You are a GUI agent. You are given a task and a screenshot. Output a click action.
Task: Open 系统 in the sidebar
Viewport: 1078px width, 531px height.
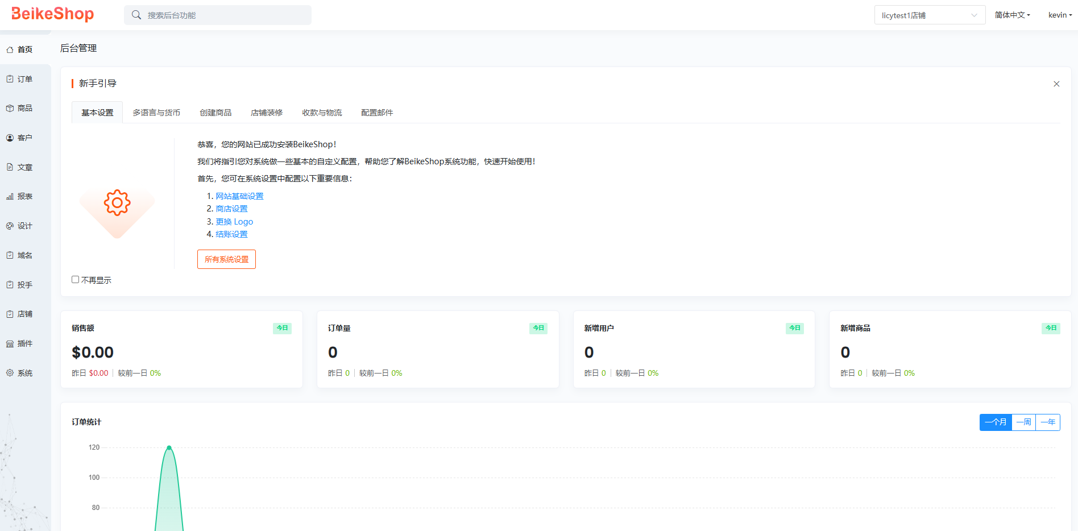click(25, 373)
